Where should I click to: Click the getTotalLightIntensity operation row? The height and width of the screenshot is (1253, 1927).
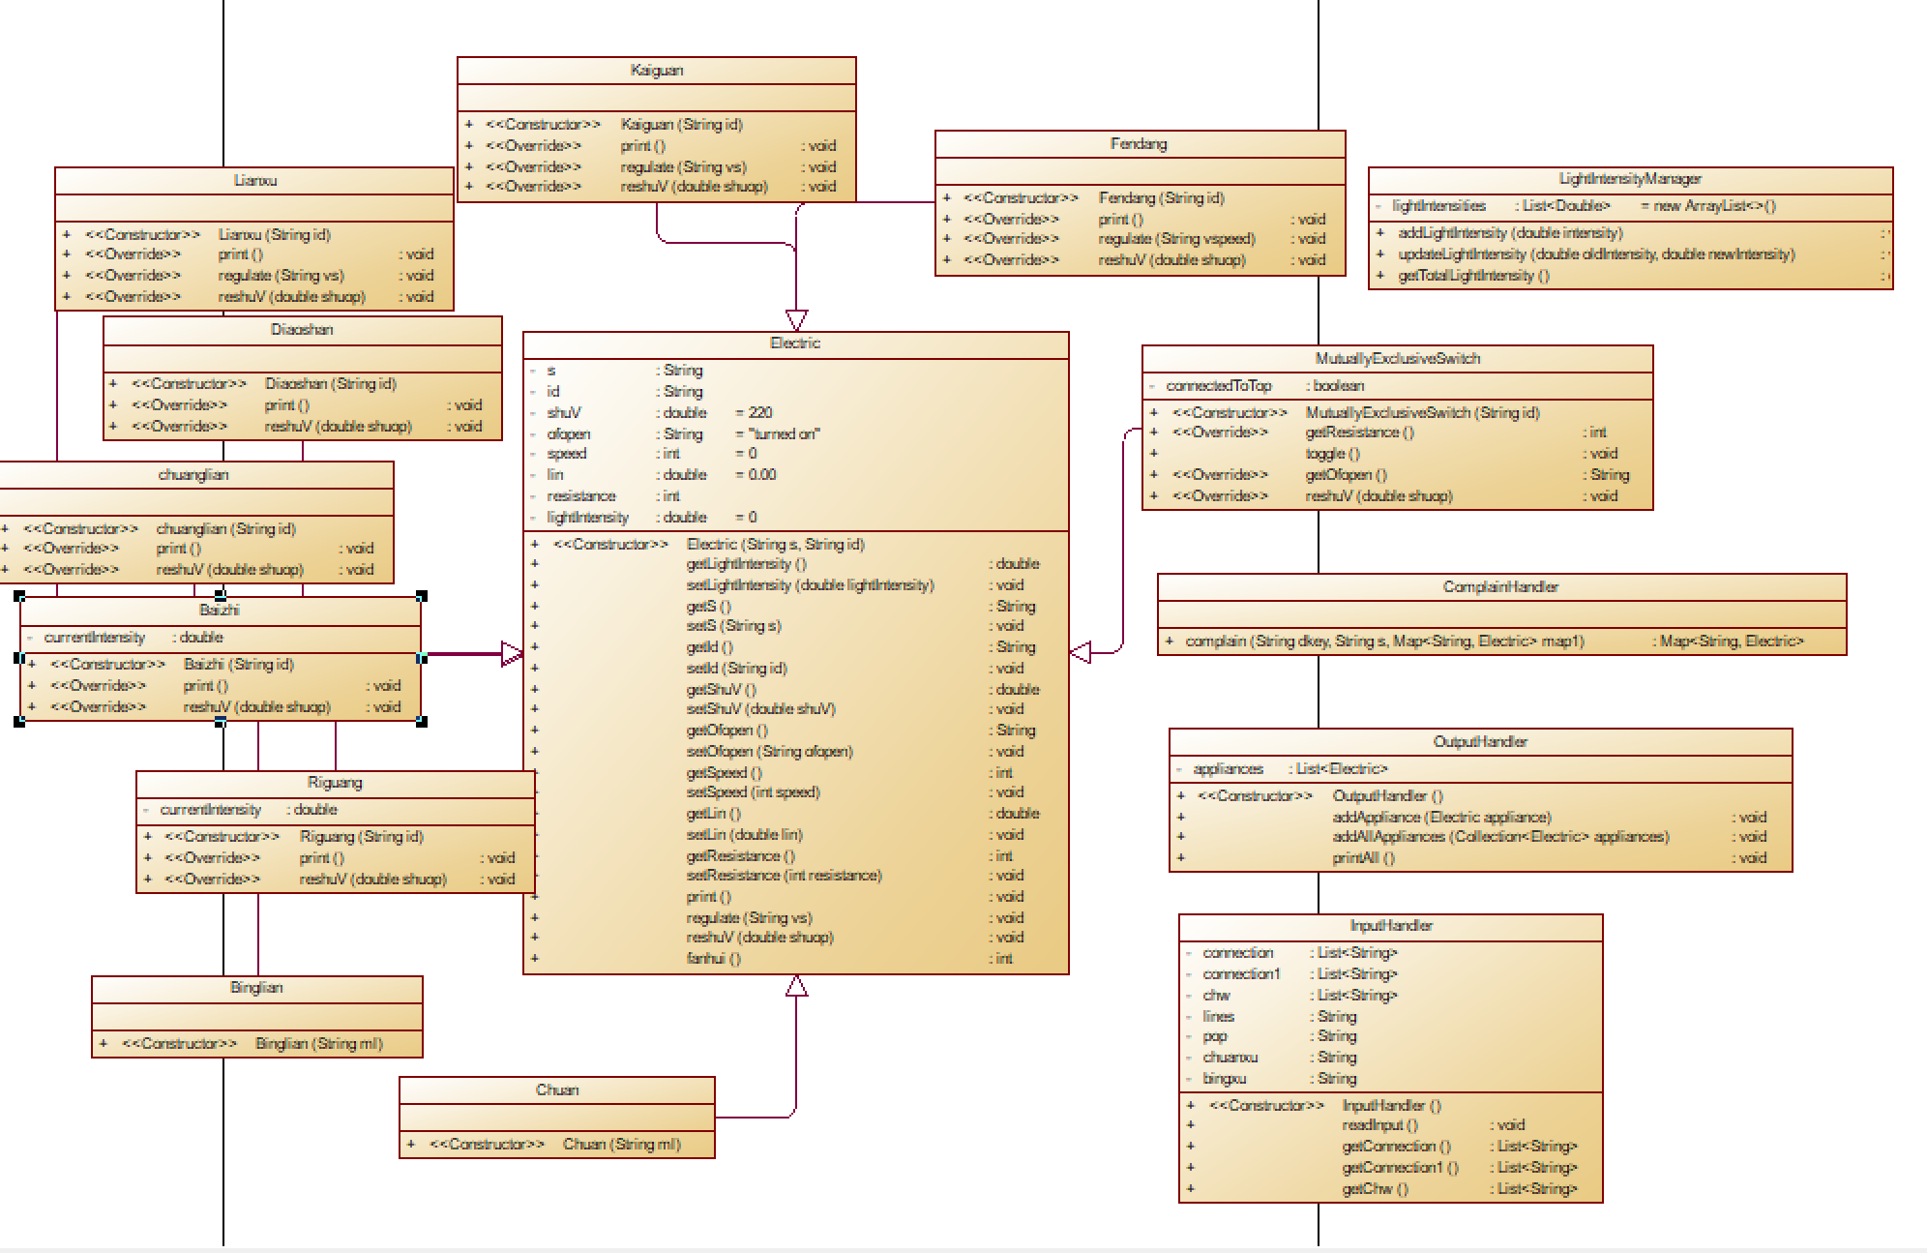1473,276
